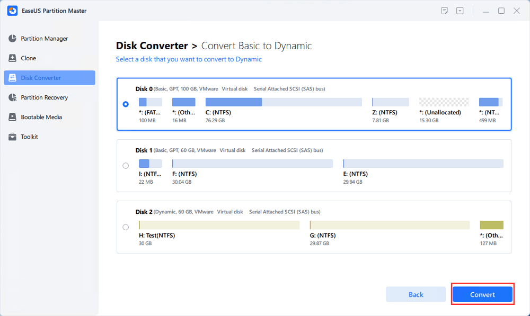
Task: Go to the Clone menu item
Action: coord(29,58)
